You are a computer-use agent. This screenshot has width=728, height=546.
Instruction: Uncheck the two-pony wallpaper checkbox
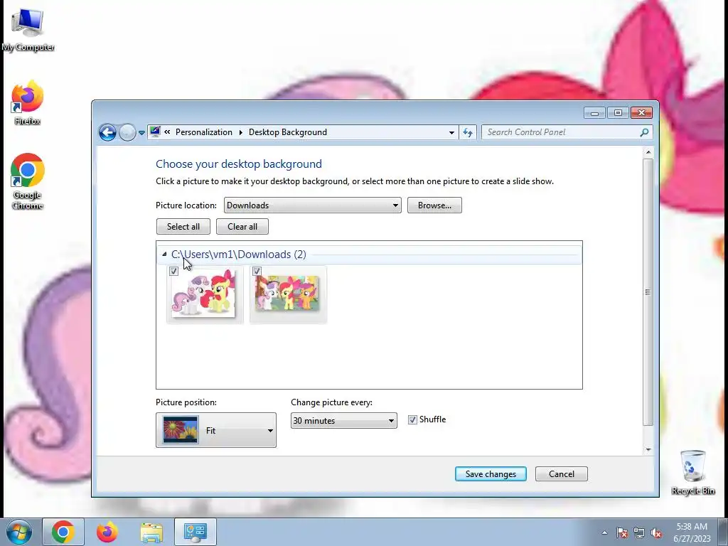tap(173, 271)
